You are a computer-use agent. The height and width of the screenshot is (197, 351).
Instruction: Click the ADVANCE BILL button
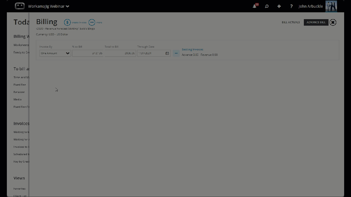click(x=316, y=22)
